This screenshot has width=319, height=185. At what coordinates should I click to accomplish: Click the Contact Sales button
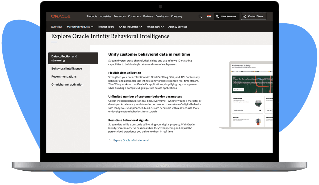pos(253,16)
